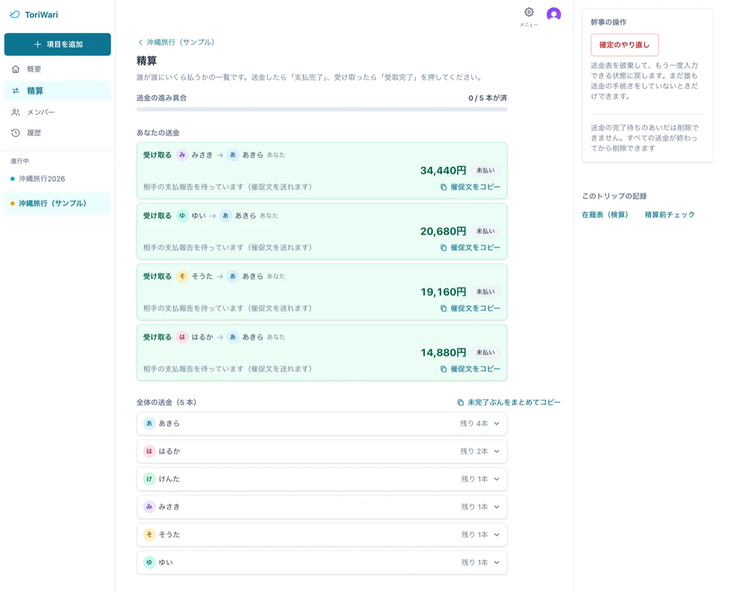Click the 確定のやり直し button
Viewport: 742px width, 592px height.
coord(625,45)
